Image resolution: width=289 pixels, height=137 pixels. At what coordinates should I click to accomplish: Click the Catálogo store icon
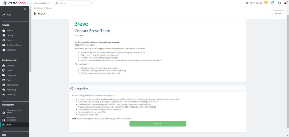click(x=4, y=35)
